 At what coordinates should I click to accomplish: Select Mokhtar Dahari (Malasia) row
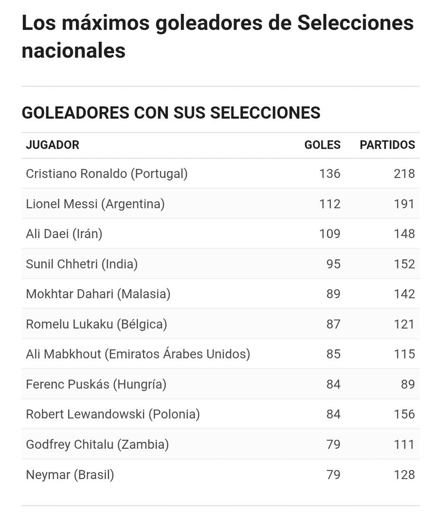pos(220,294)
